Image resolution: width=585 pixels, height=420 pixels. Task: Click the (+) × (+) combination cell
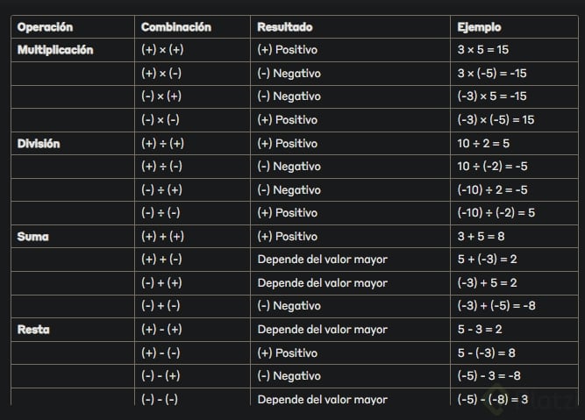pyautogui.click(x=162, y=50)
